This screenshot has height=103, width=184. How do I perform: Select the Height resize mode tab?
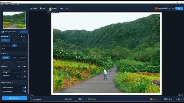(23, 40)
